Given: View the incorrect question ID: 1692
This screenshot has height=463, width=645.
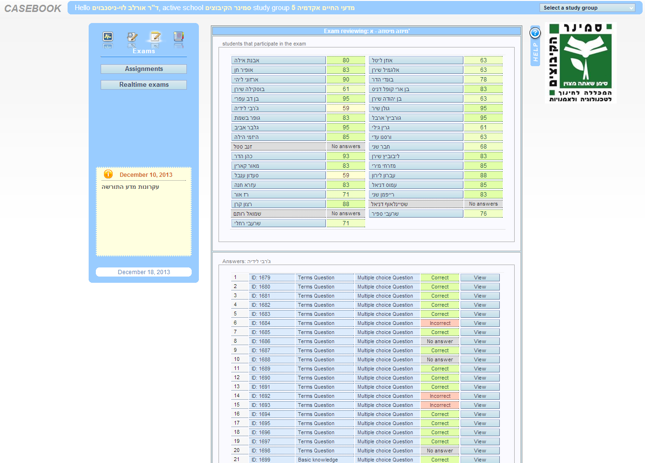Looking at the screenshot, I should (x=480, y=396).
